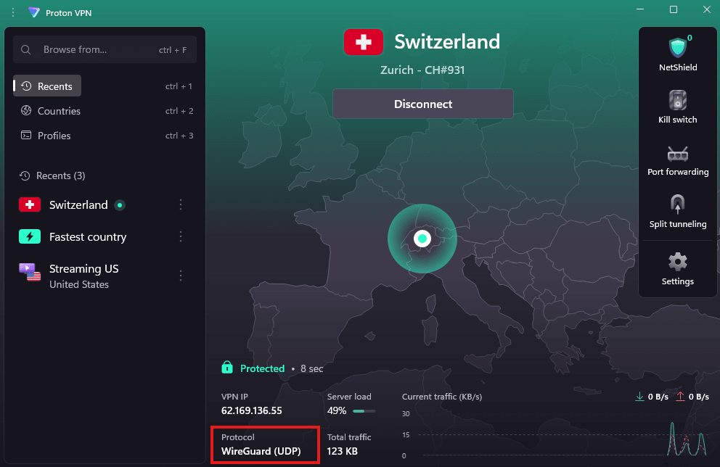This screenshot has height=467, width=720.
Task: Open the three-dot menu beside Proton VPN title
Action: point(13,12)
